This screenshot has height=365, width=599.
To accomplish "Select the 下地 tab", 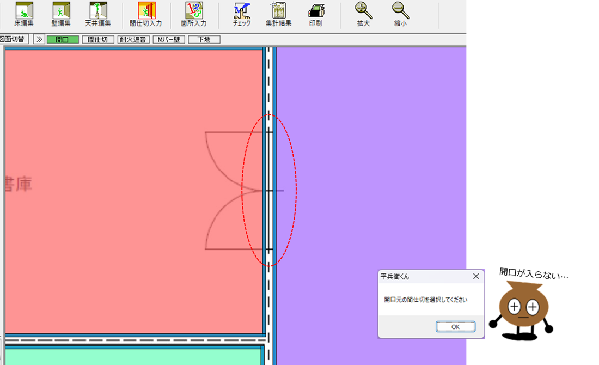I will point(204,40).
